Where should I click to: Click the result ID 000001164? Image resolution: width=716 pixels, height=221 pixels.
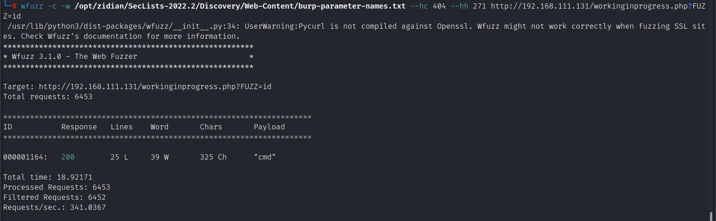tap(25, 157)
